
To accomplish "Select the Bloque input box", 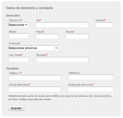I will [19, 36].
